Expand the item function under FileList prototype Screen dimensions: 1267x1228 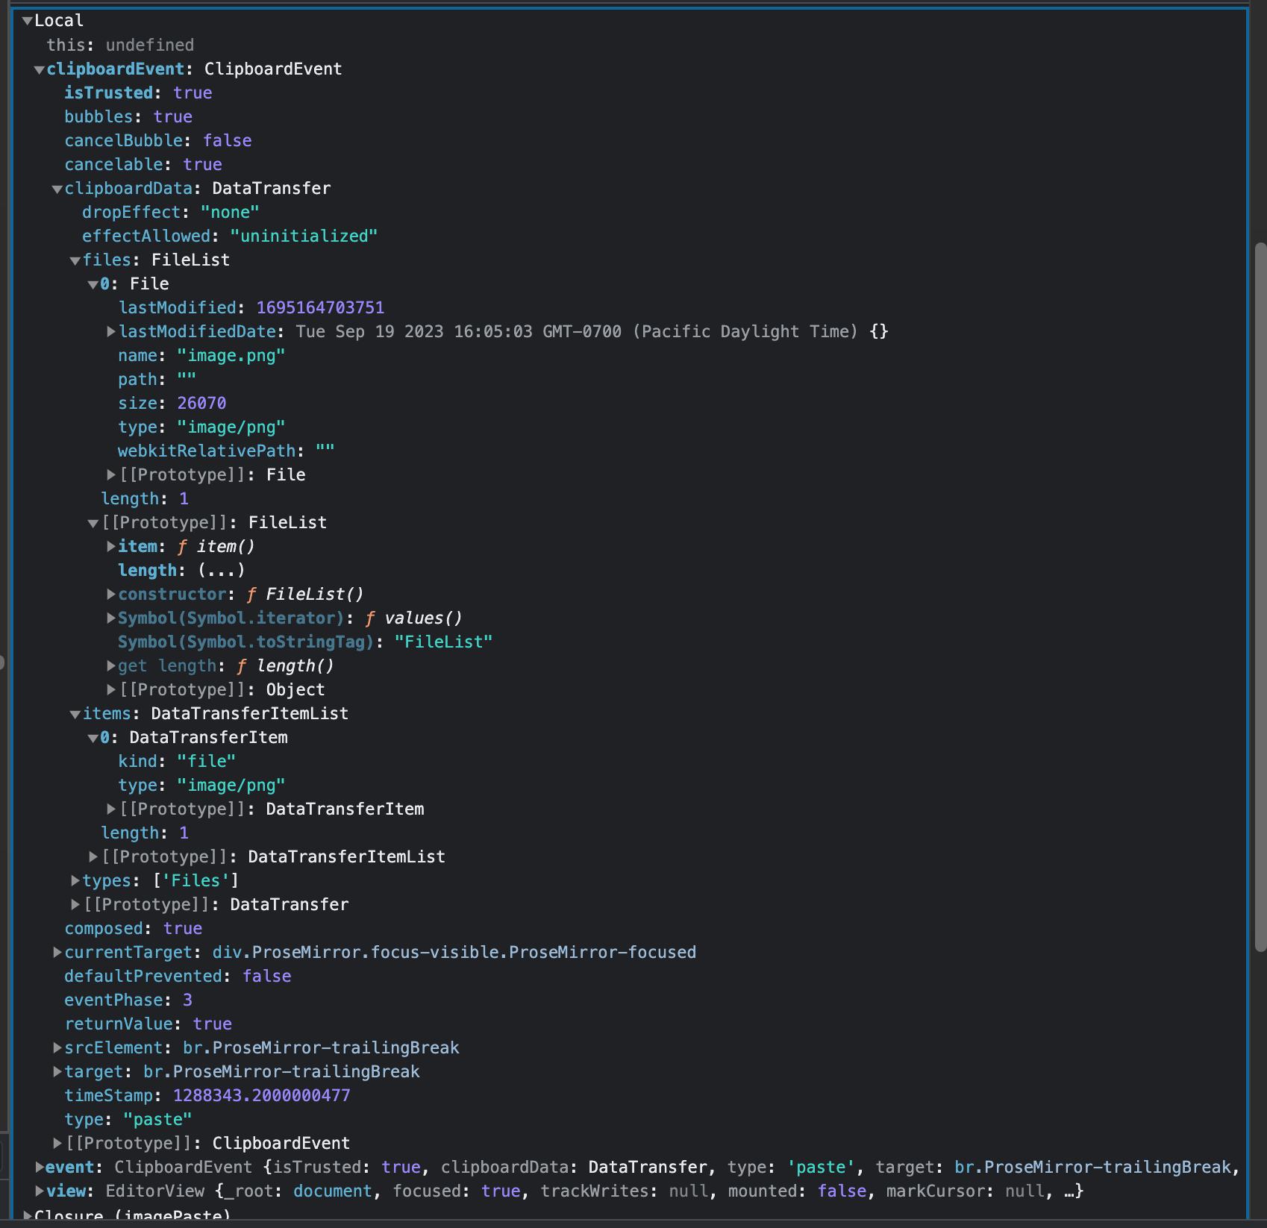pyautogui.click(x=110, y=546)
